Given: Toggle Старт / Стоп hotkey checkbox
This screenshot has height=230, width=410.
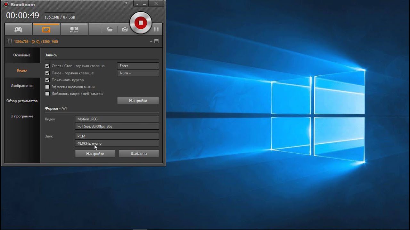Looking at the screenshot, I should tap(47, 66).
